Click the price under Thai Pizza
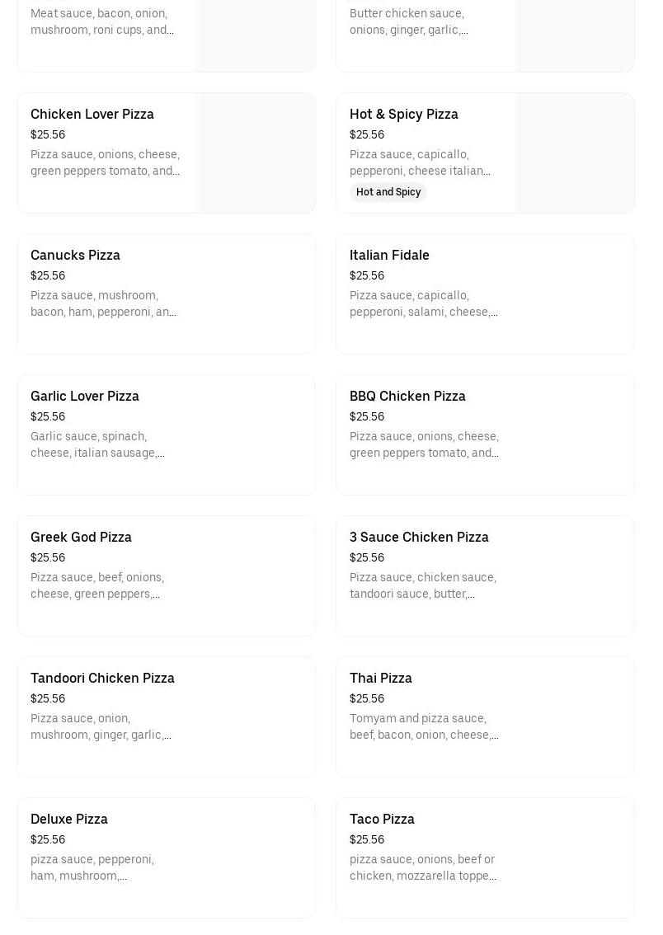The image size is (663, 935). coord(367,698)
